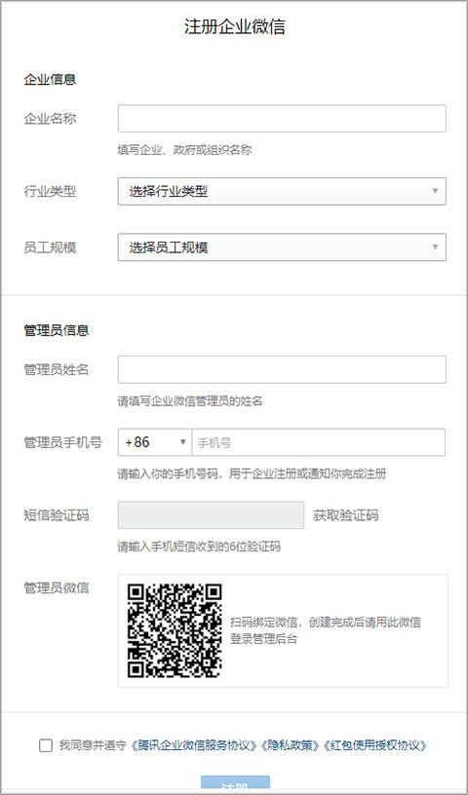Viewport: 468px width, 795px height.
Task: Check the 我同意并遵守 agreement checkbox
Action: point(46,745)
